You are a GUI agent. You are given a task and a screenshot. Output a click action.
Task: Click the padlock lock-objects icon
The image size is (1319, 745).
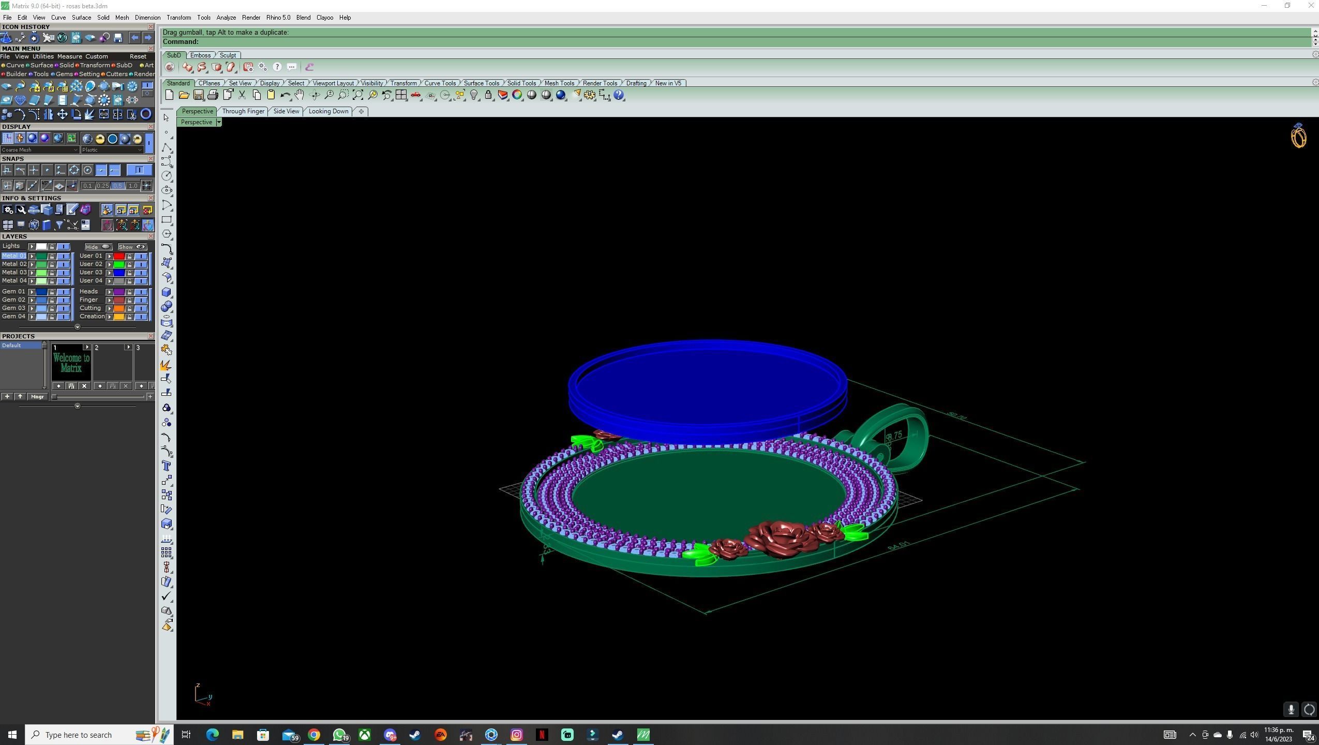click(x=488, y=95)
